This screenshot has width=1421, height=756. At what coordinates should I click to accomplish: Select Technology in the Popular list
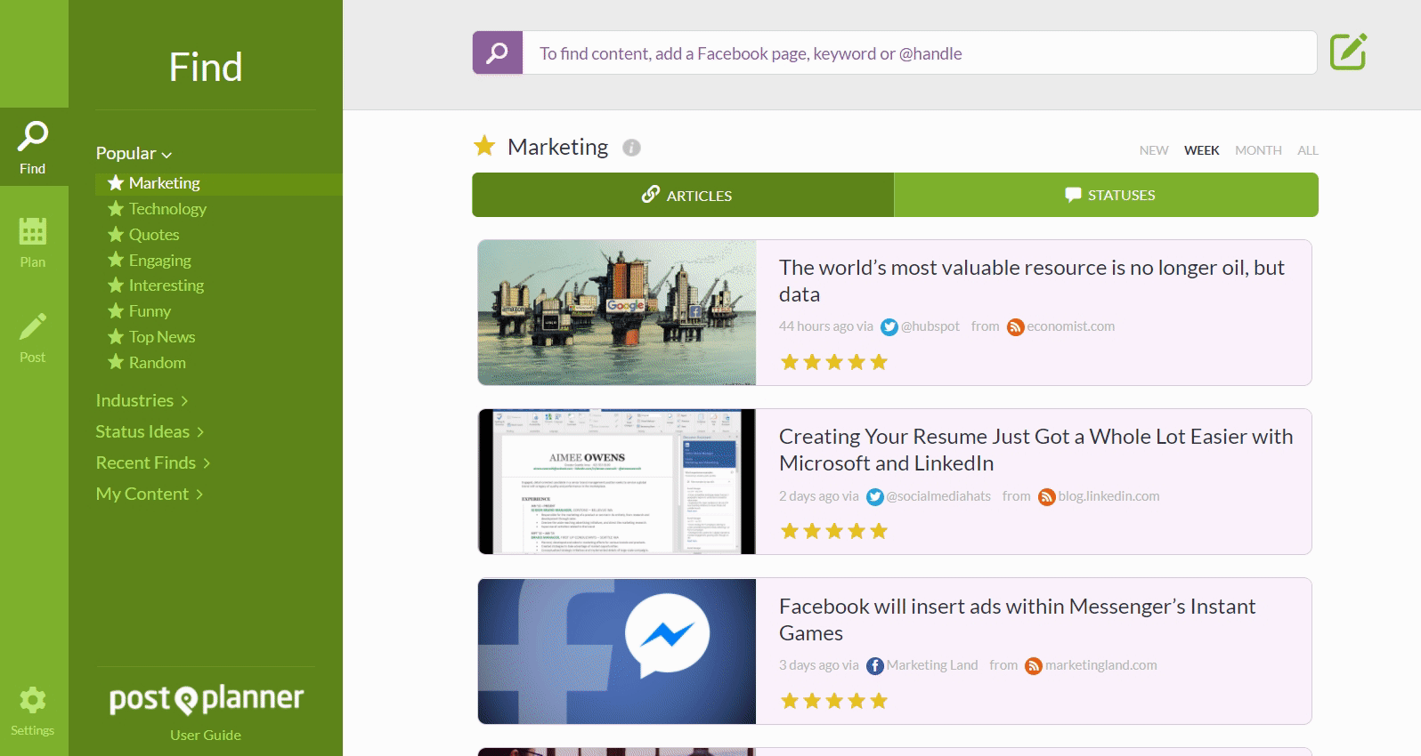(x=157, y=209)
